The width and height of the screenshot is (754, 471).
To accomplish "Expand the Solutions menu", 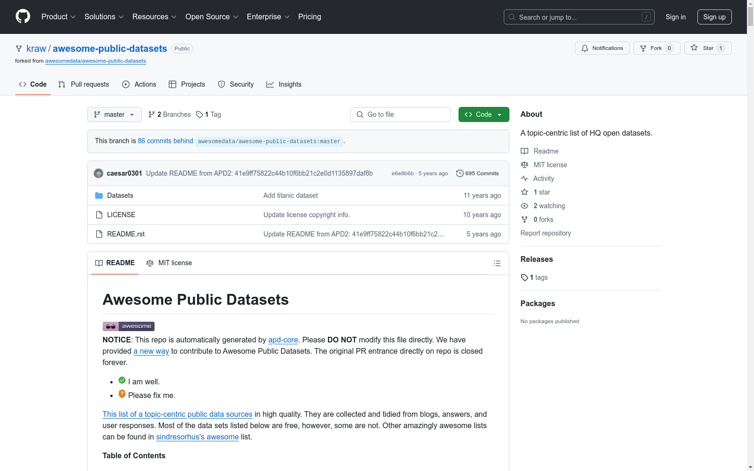I will (x=104, y=17).
